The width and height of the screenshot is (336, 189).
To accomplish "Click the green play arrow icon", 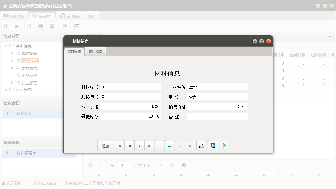I will click(x=224, y=146).
